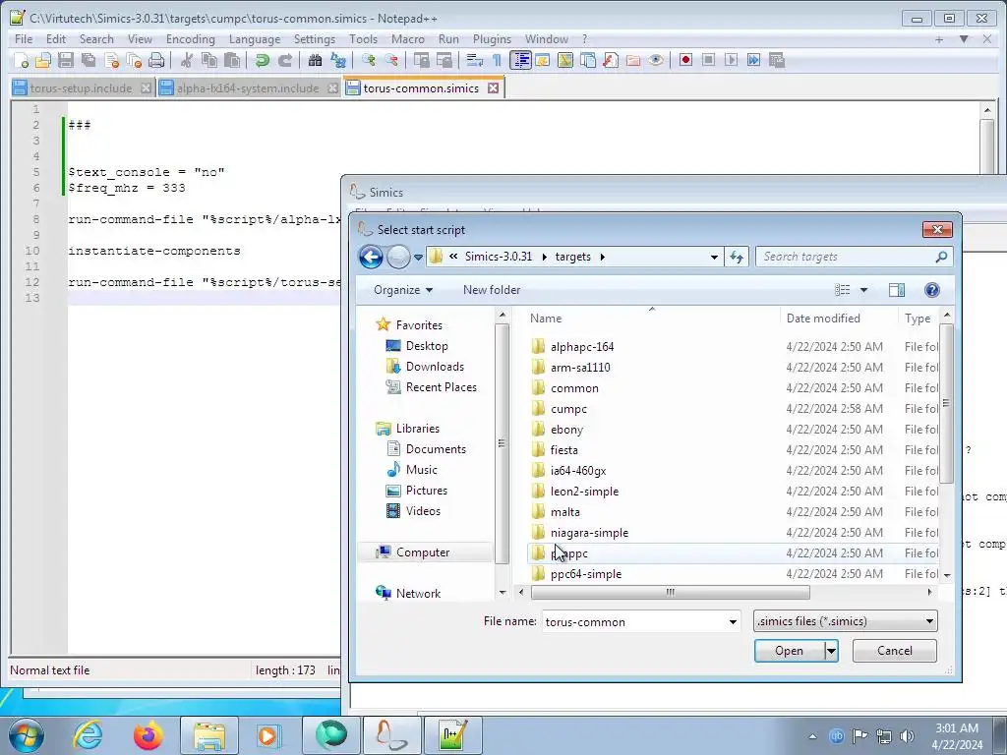Click the dialog Help question mark icon
The image size is (1007, 755).
[932, 290]
